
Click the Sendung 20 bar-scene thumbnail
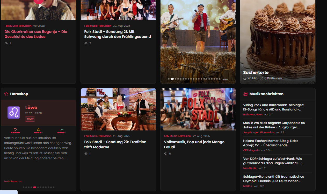tap(118, 109)
